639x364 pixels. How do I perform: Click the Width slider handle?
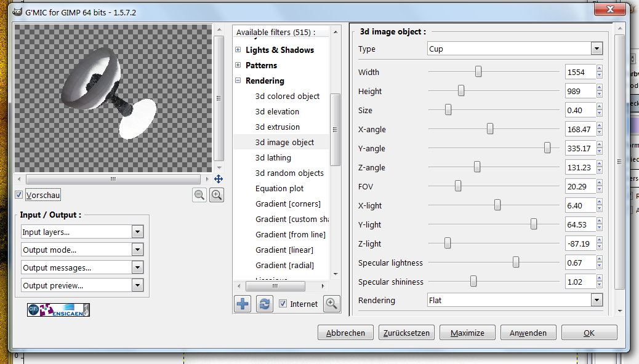coord(478,72)
